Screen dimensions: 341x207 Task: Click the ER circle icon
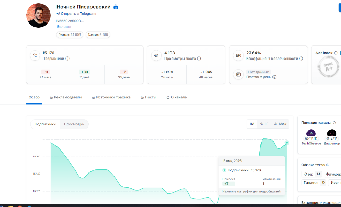point(238,55)
